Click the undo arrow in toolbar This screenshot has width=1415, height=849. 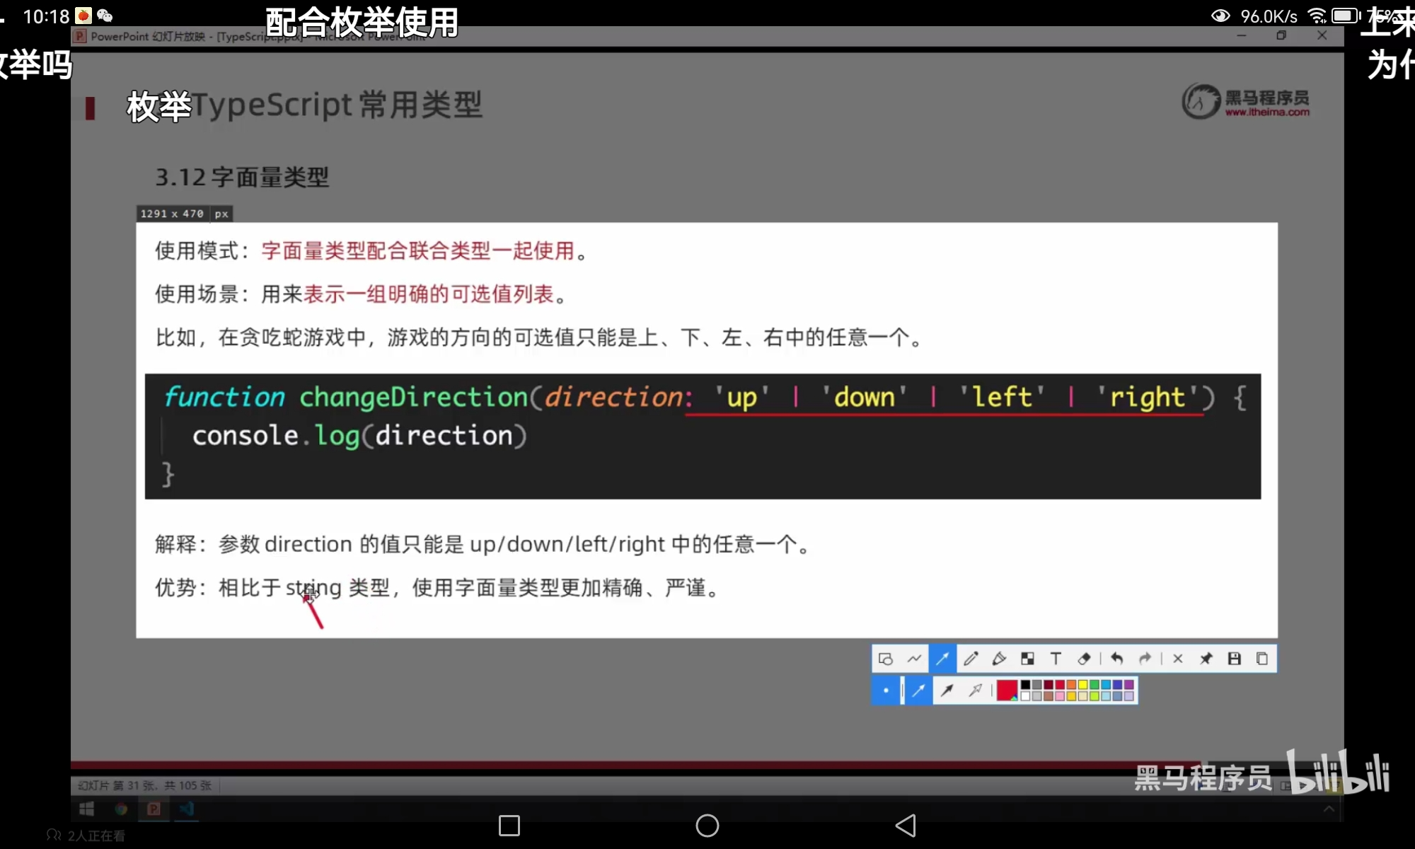pyautogui.click(x=1117, y=659)
